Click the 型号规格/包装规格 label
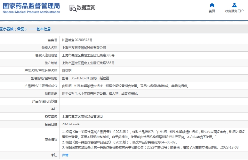Viewport: 248px width, 160px height. (44, 78)
